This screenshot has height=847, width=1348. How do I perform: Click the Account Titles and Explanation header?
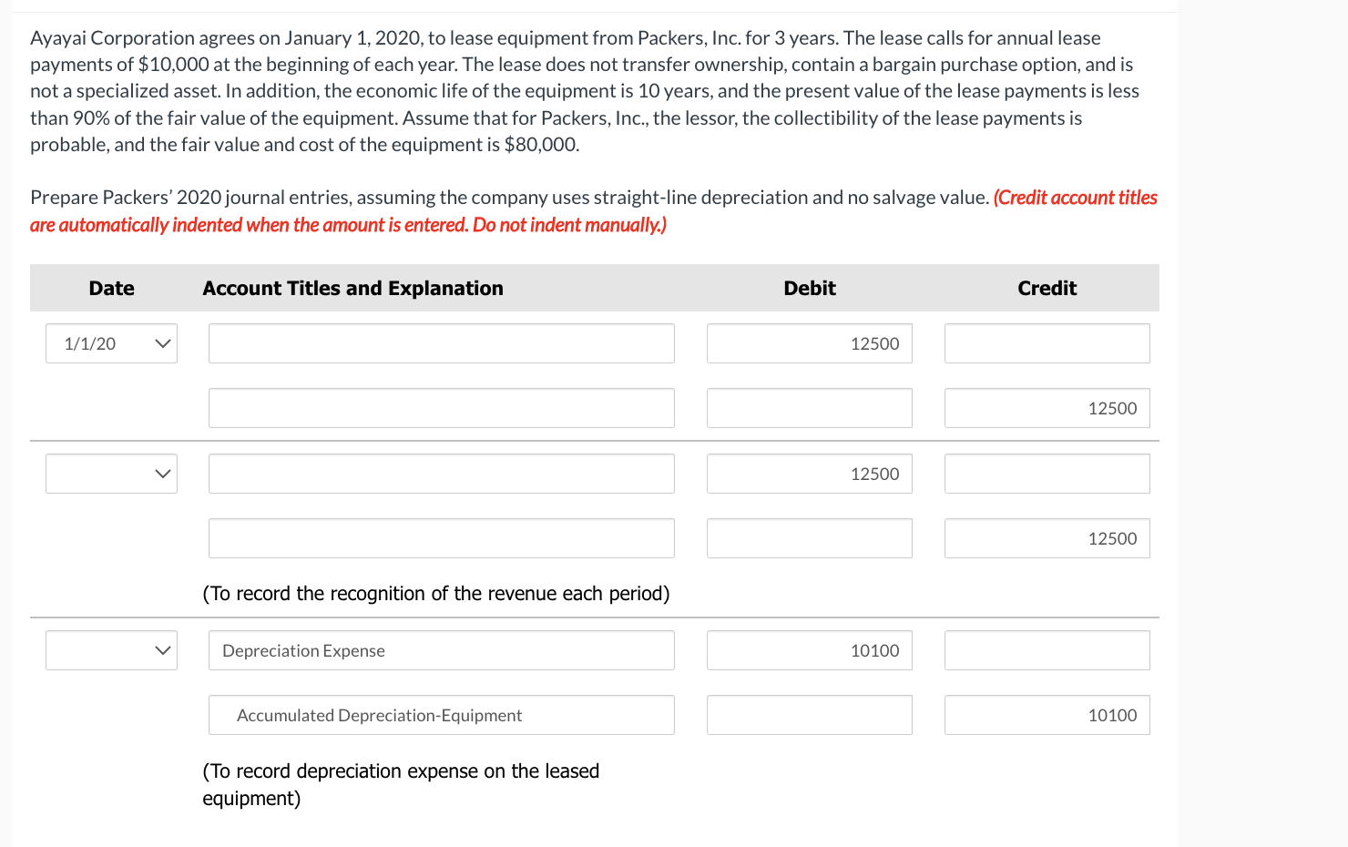(x=352, y=289)
